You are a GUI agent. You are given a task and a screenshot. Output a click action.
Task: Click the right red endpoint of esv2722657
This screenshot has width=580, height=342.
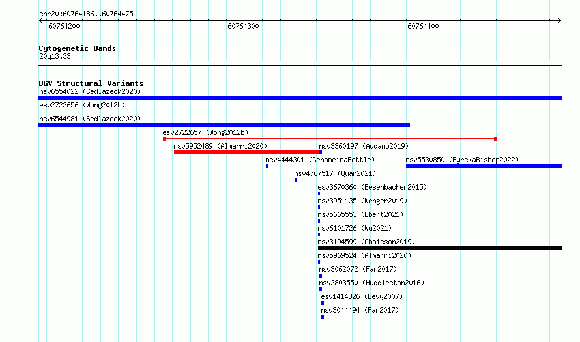point(495,139)
